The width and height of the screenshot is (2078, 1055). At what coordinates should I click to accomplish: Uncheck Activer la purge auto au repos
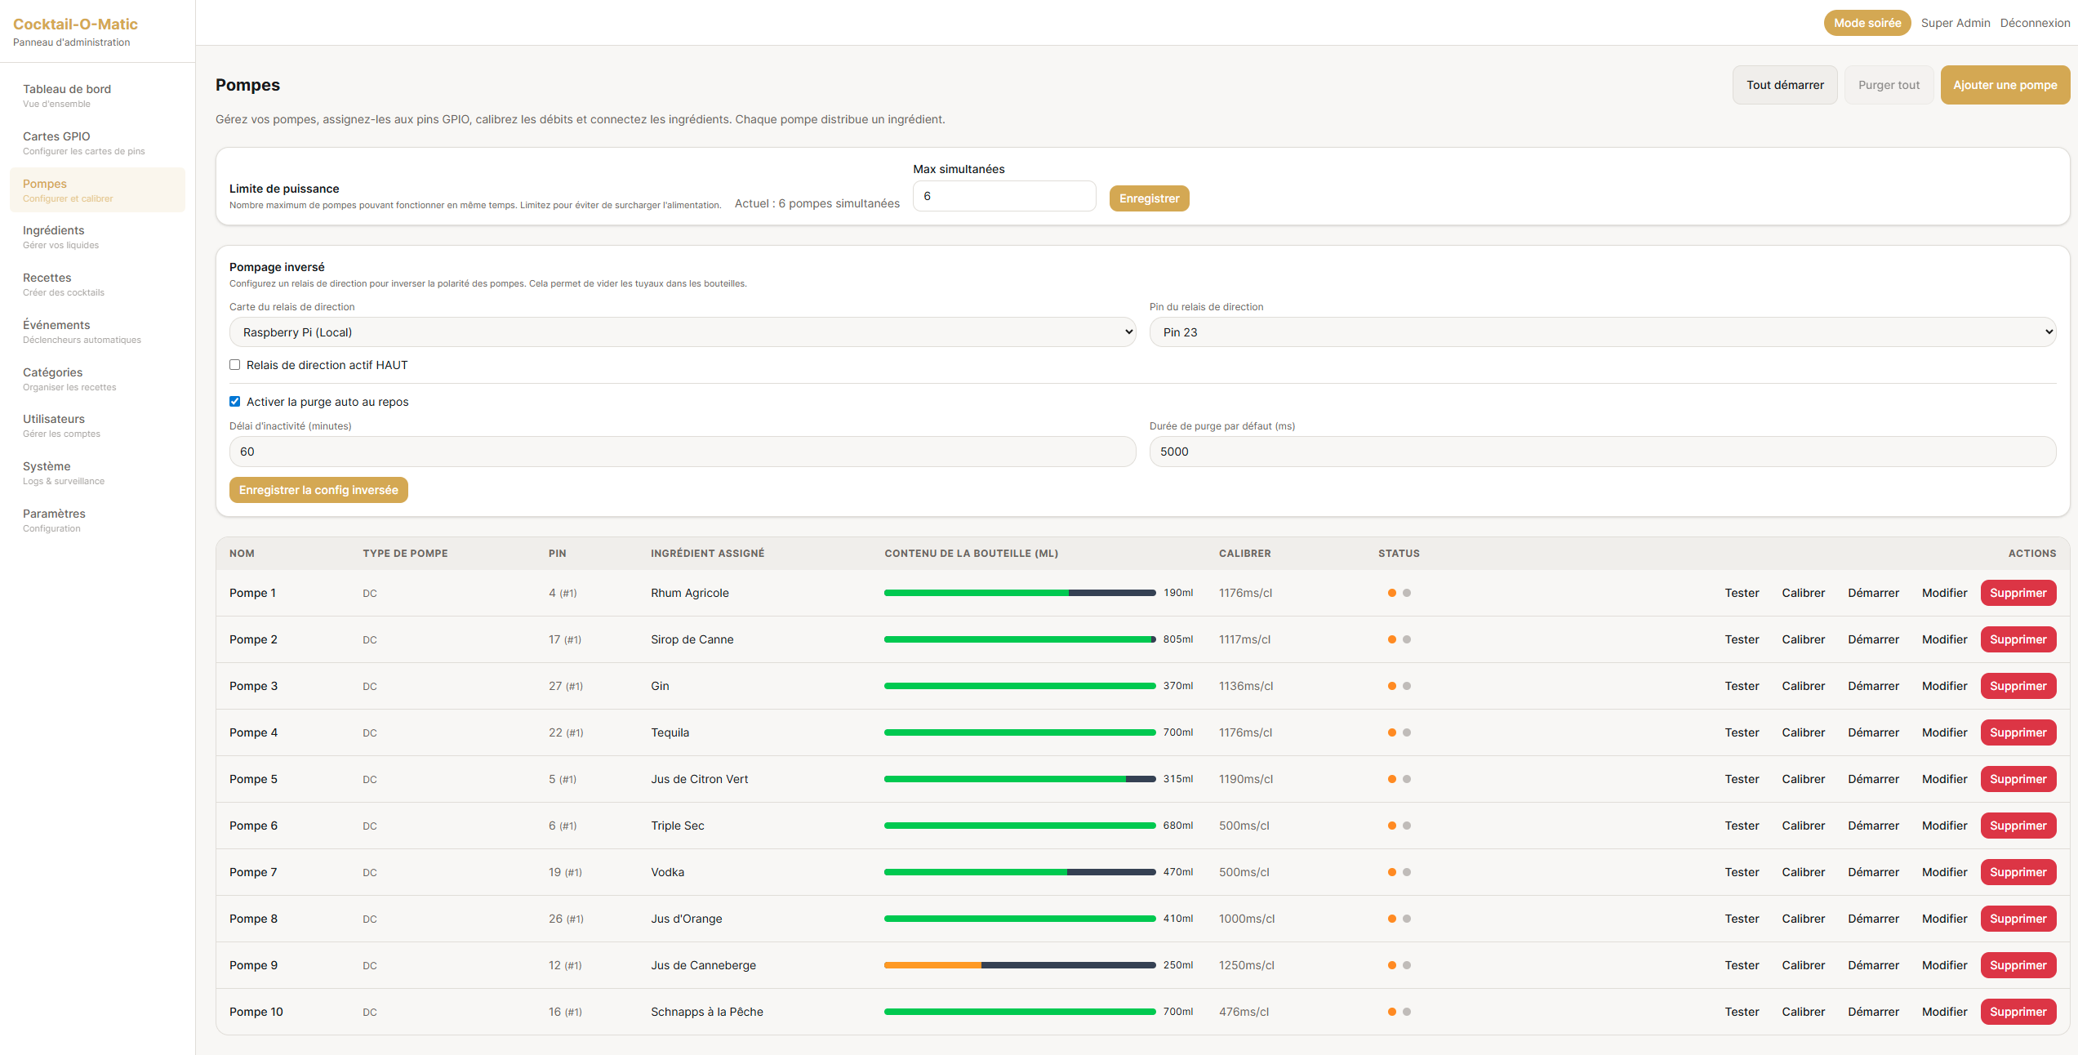click(235, 402)
